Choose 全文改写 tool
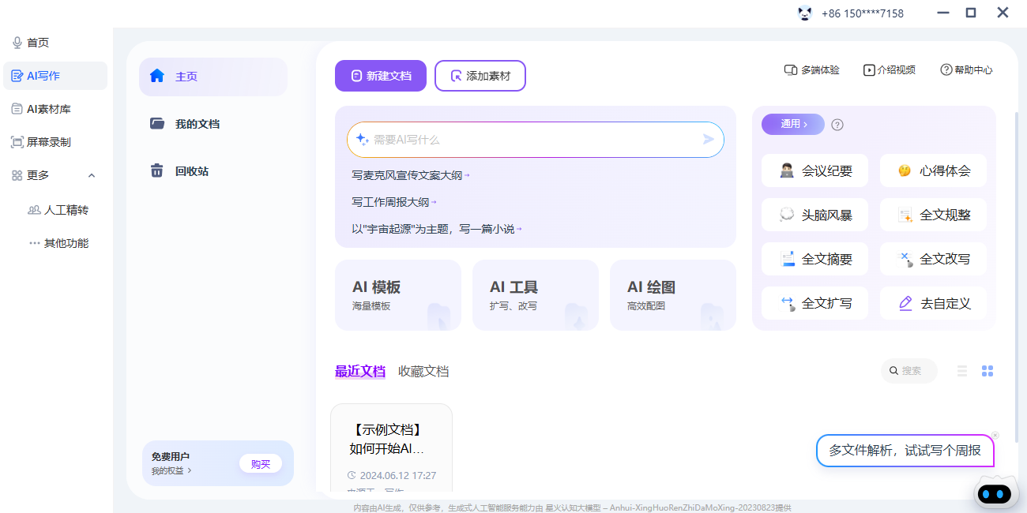This screenshot has height=513, width=1027. (x=933, y=259)
